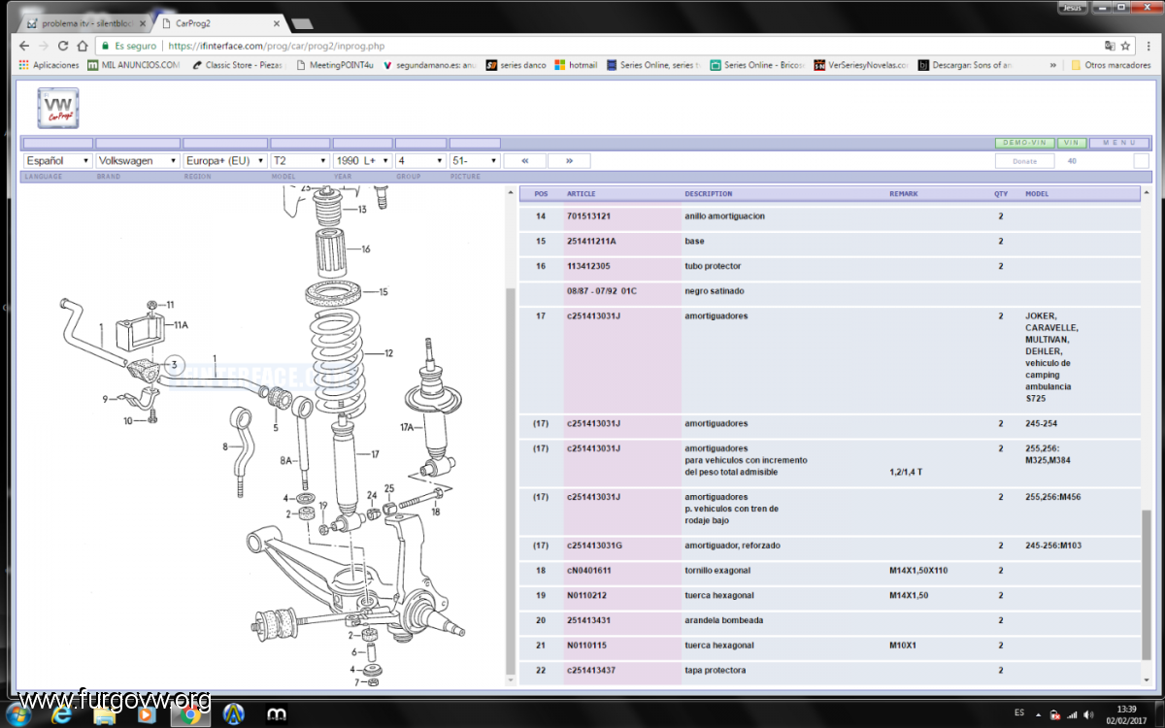Select article cN0401611 tornillo exagonal
The width and height of the screenshot is (1165, 728).
(588, 571)
